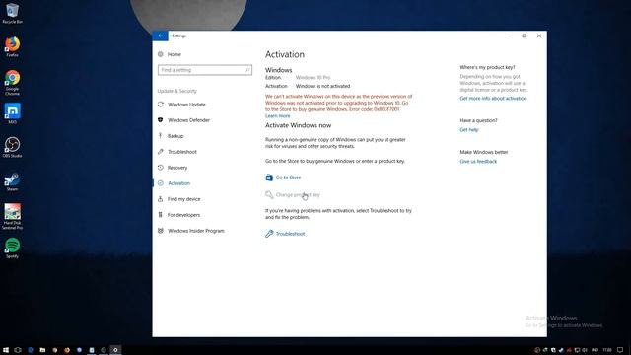This screenshot has width=631, height=355.
Task: Open Action Center notifications icon
Action: click(x=620, y=350)
